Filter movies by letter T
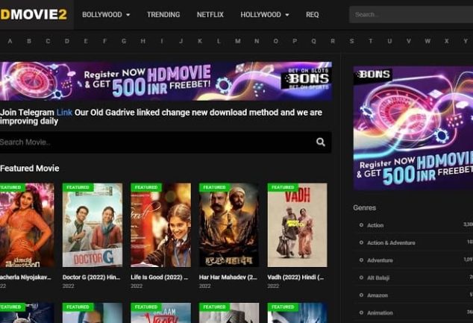The height and width of the screenshot is (323, 473). (371, 41)
